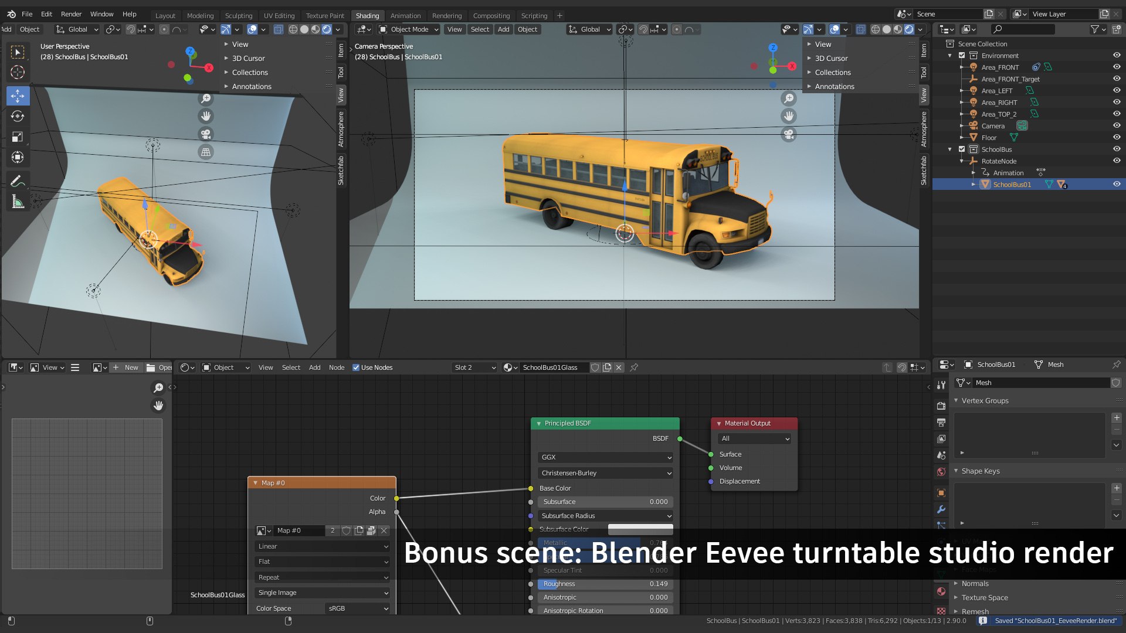1126x633 pixels.
Task: Switch to Modeling workspace tab
Action: (200, 16)
